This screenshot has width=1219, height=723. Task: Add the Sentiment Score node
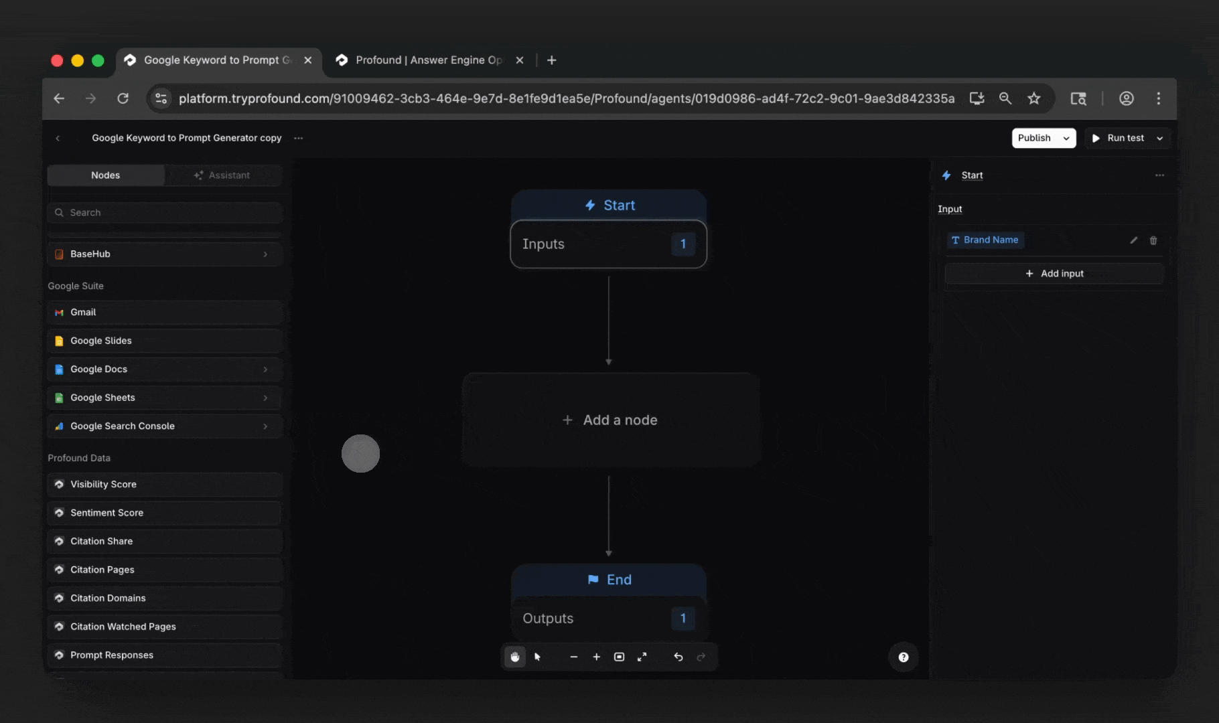point(165,513)
